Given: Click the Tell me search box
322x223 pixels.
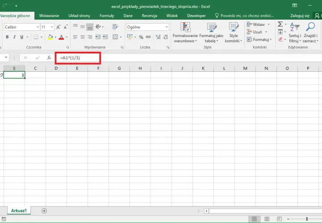Looking at the screenshot, I should tap(244, 16).
